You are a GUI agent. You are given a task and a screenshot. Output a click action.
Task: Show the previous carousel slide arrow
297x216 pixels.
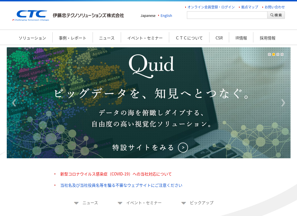(14, 103)
